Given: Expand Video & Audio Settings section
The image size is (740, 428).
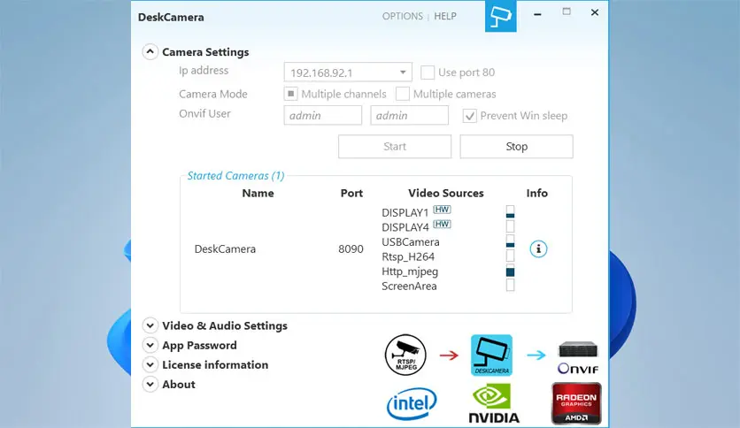Looking at the screenshot, I should click(x=150, y=325).
